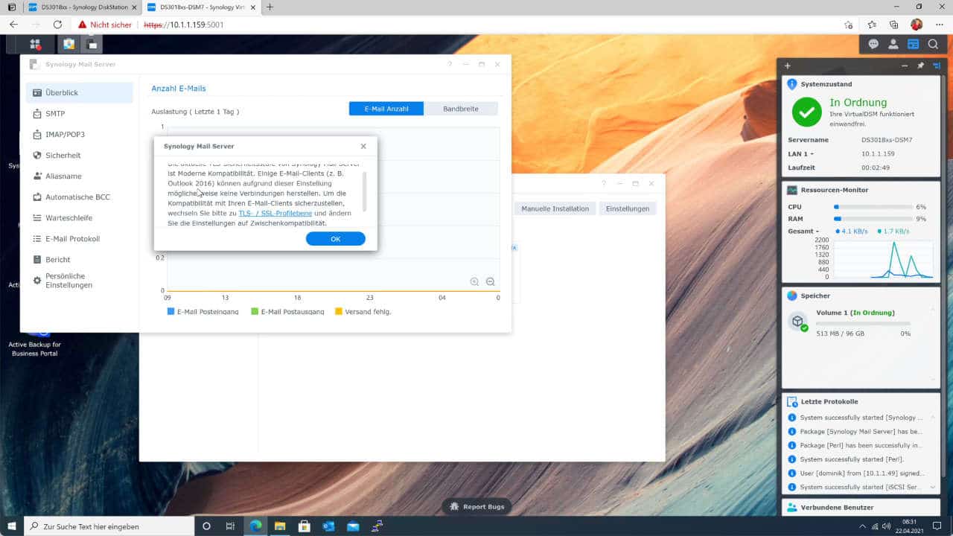Open File Explorer from Windows taskbar
This screenshot has height=536, width=953.
click(x=280, y=526)
